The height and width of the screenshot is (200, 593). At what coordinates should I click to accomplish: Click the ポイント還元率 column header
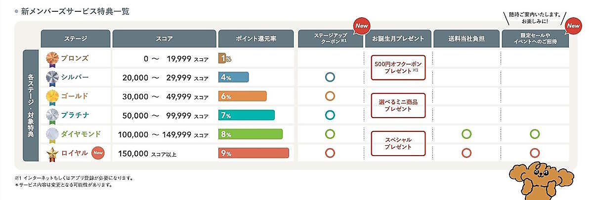tap(255, 39)
